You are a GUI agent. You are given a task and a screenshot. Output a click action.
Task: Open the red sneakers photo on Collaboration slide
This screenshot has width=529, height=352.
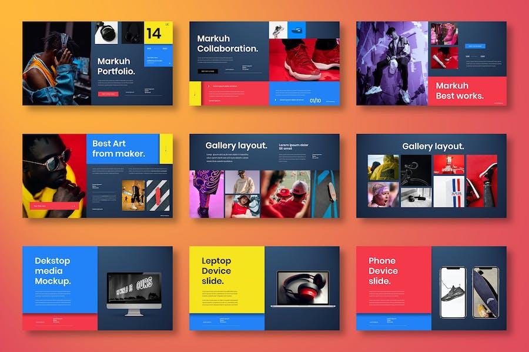coord(304,59)
